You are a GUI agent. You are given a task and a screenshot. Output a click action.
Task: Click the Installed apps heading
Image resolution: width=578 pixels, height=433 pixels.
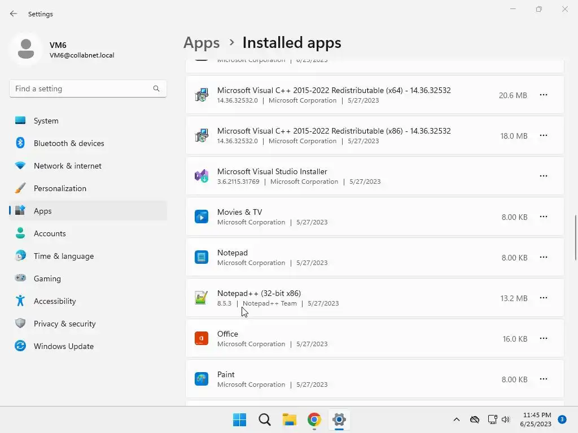[x=292, y=43]
